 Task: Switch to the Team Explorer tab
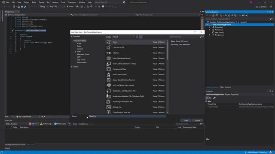226,87
